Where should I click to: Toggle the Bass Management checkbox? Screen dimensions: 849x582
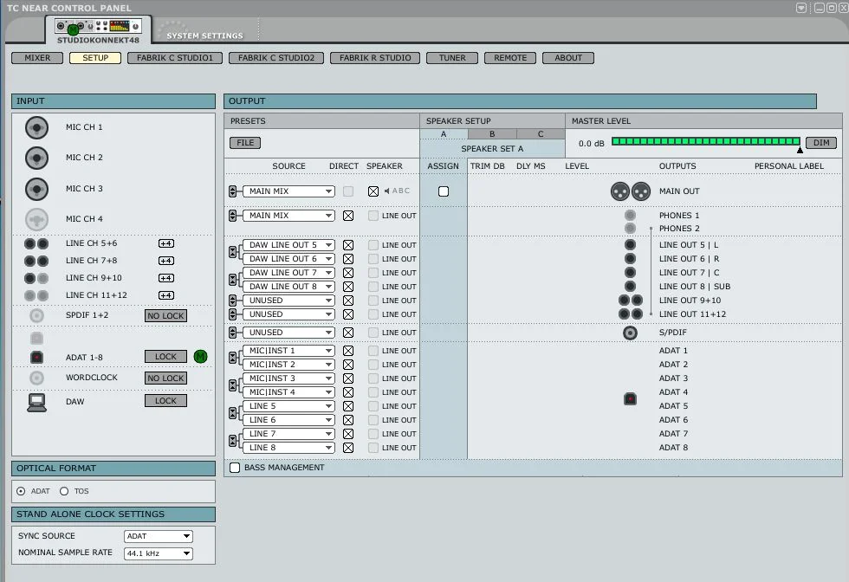tap(235, 467)
